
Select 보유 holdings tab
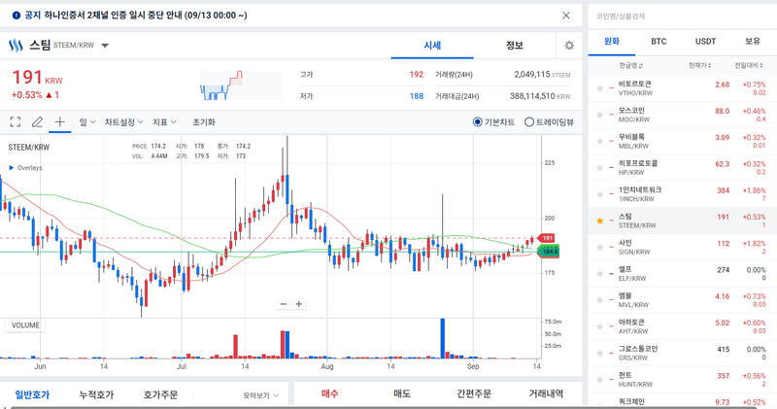(752, 42)
